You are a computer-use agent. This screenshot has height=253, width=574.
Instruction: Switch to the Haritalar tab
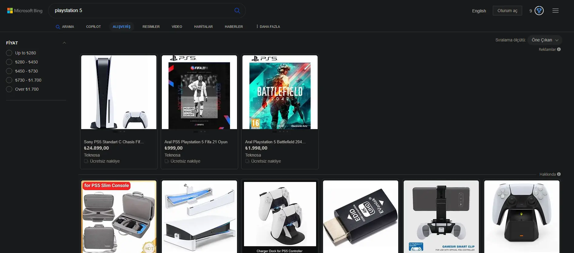click(x=203, y=27)
